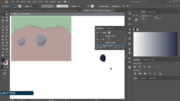Image resolution: width=180 pixels, height=101 pixels.
Task: Select the Zoom tool
Action: (7, 55)
